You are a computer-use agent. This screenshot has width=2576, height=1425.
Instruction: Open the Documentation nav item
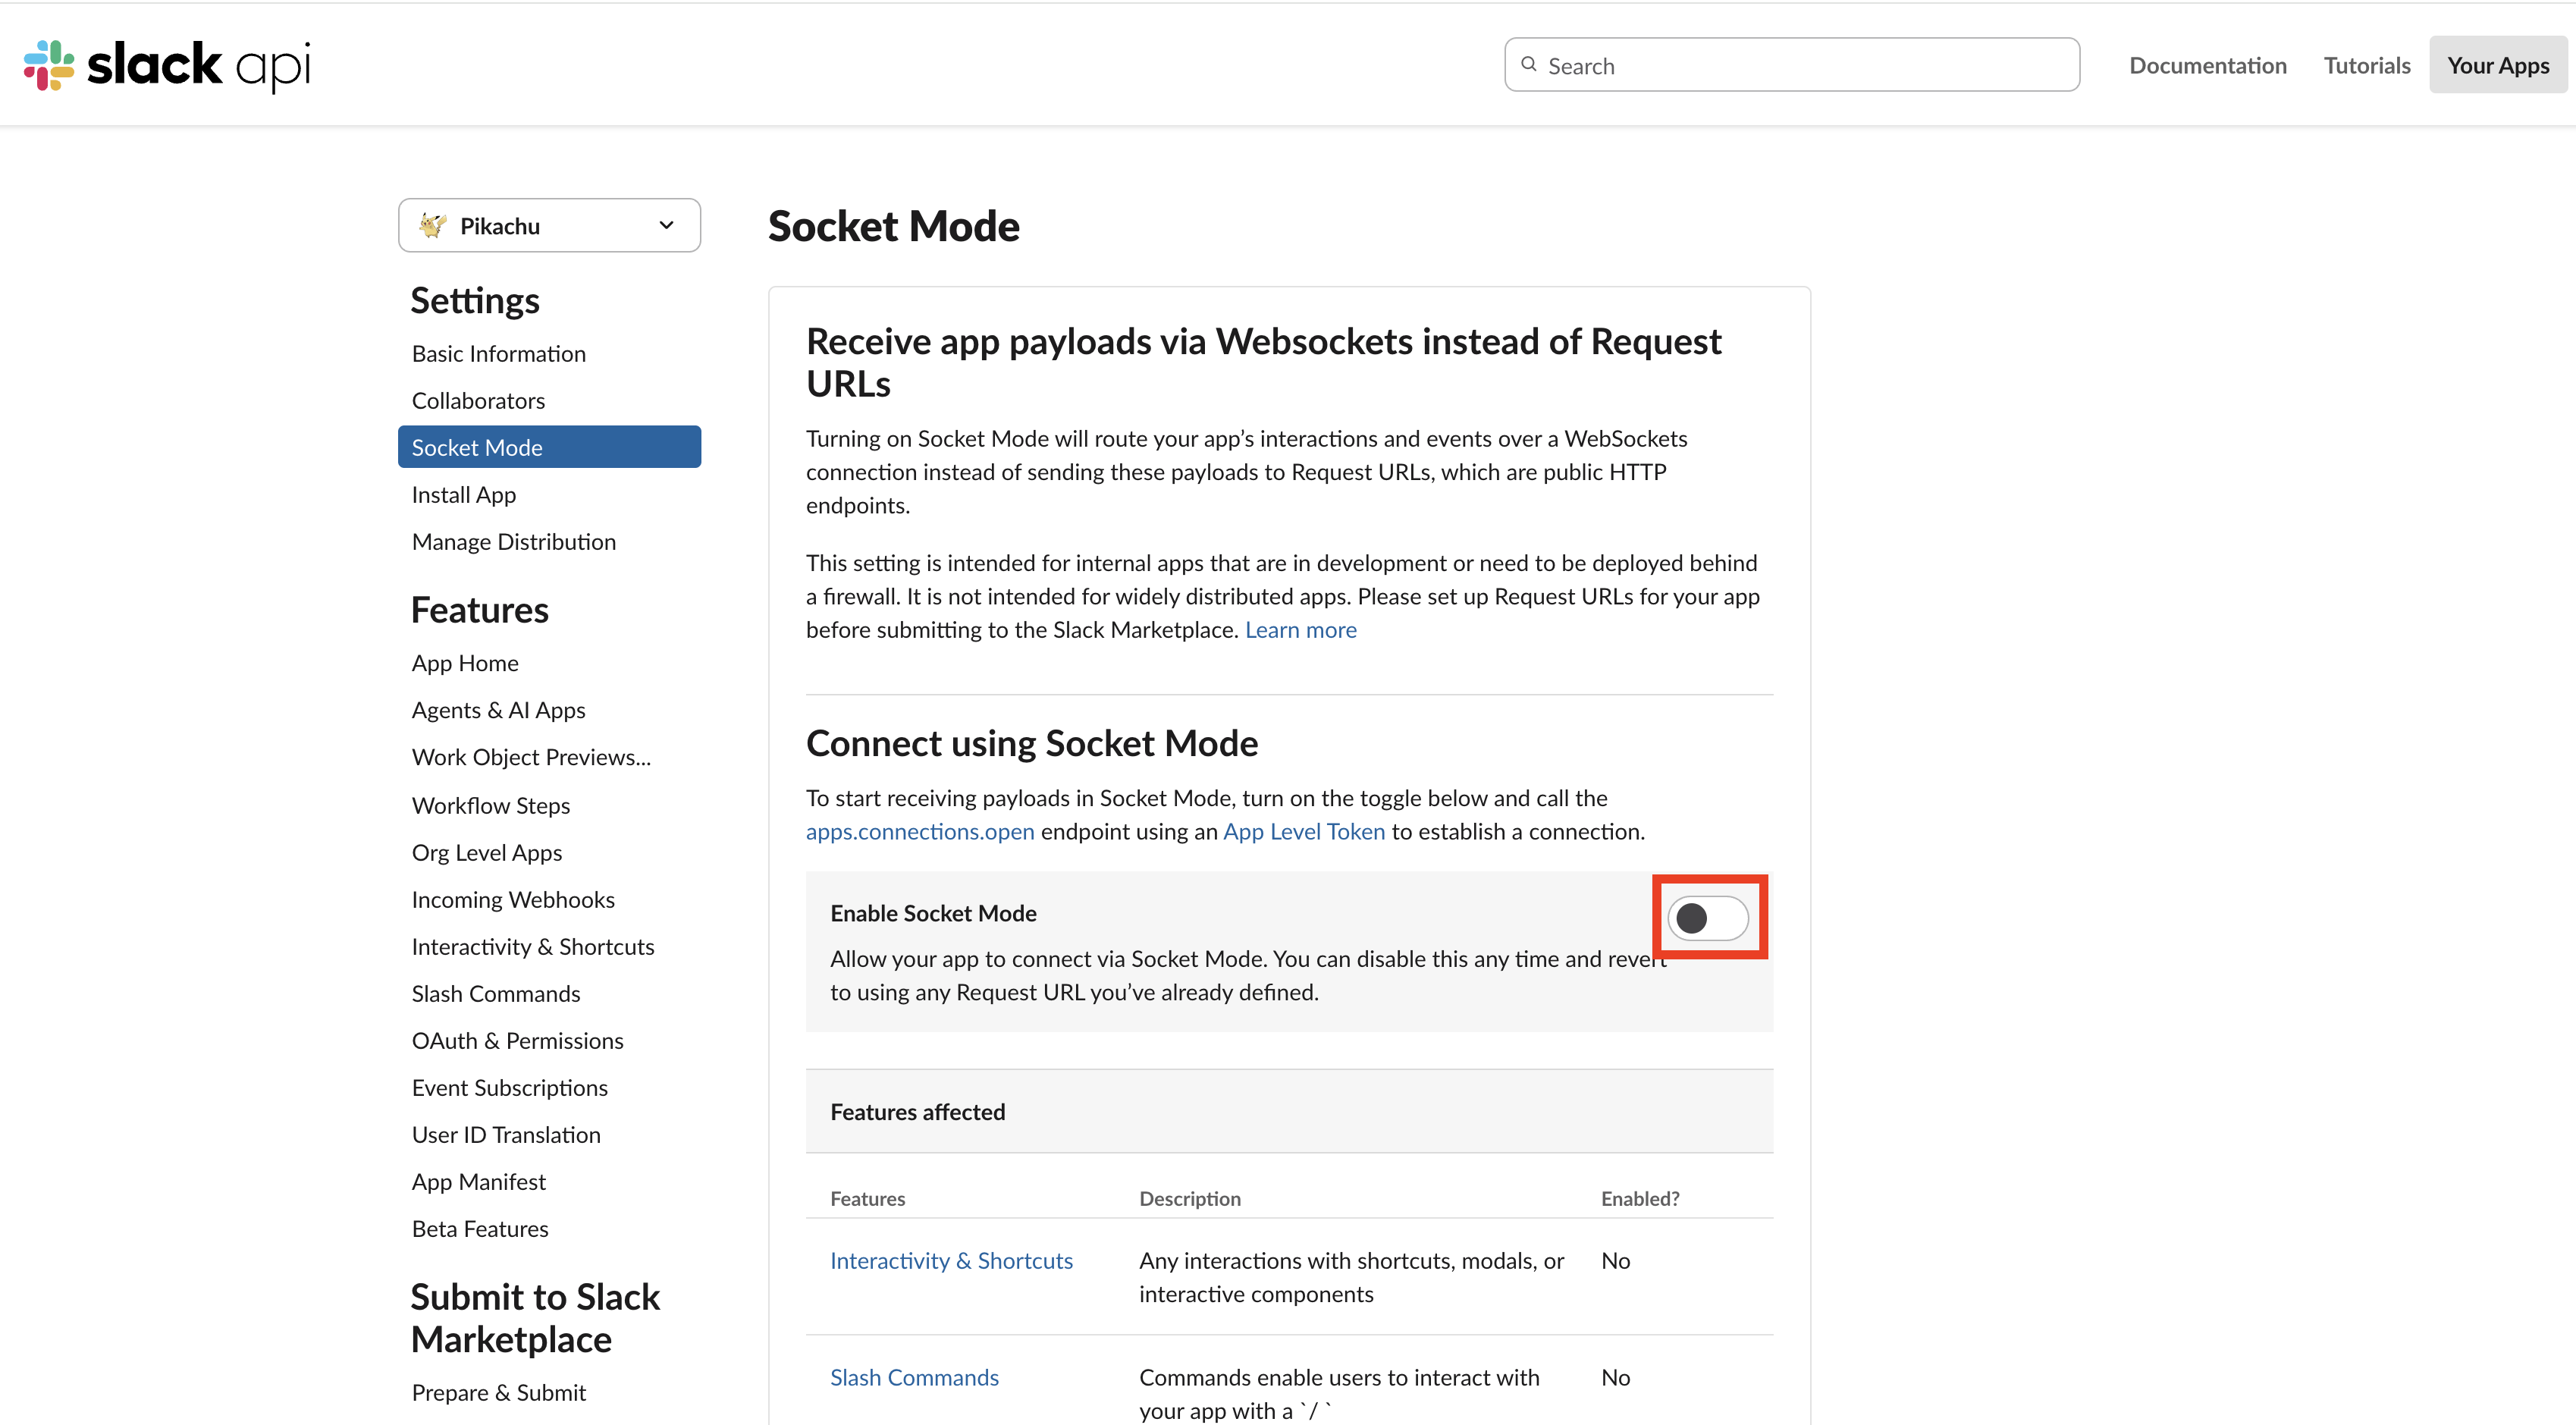[x=2207, y=65]
